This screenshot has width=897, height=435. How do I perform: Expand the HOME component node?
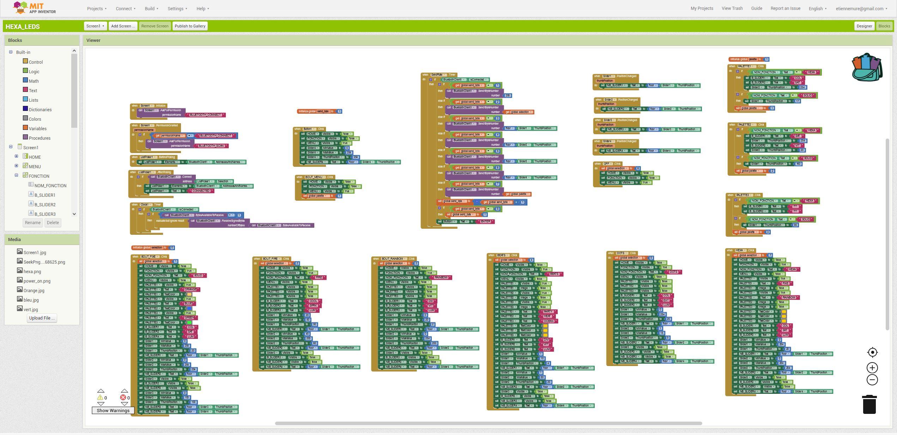click(16, 156)
